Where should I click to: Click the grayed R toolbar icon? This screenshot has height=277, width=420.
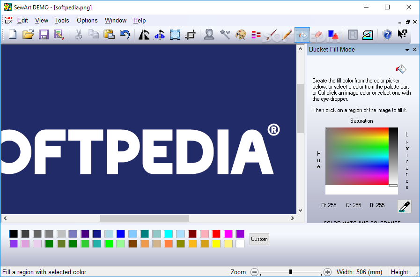353,35
